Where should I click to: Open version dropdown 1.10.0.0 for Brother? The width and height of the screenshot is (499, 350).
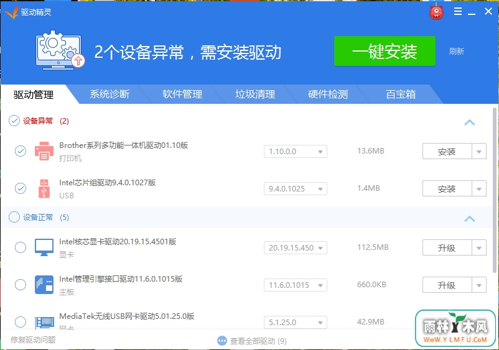296,151
